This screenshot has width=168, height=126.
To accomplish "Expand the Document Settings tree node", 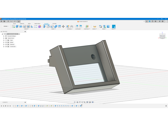I will coord(4,36).
